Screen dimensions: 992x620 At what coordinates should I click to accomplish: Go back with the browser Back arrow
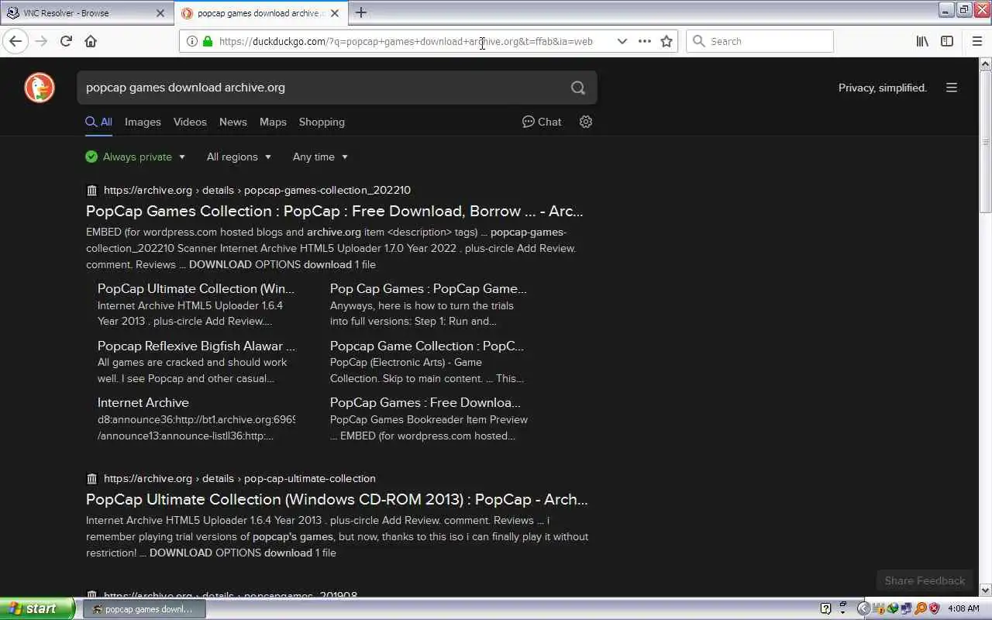(15, 41)
